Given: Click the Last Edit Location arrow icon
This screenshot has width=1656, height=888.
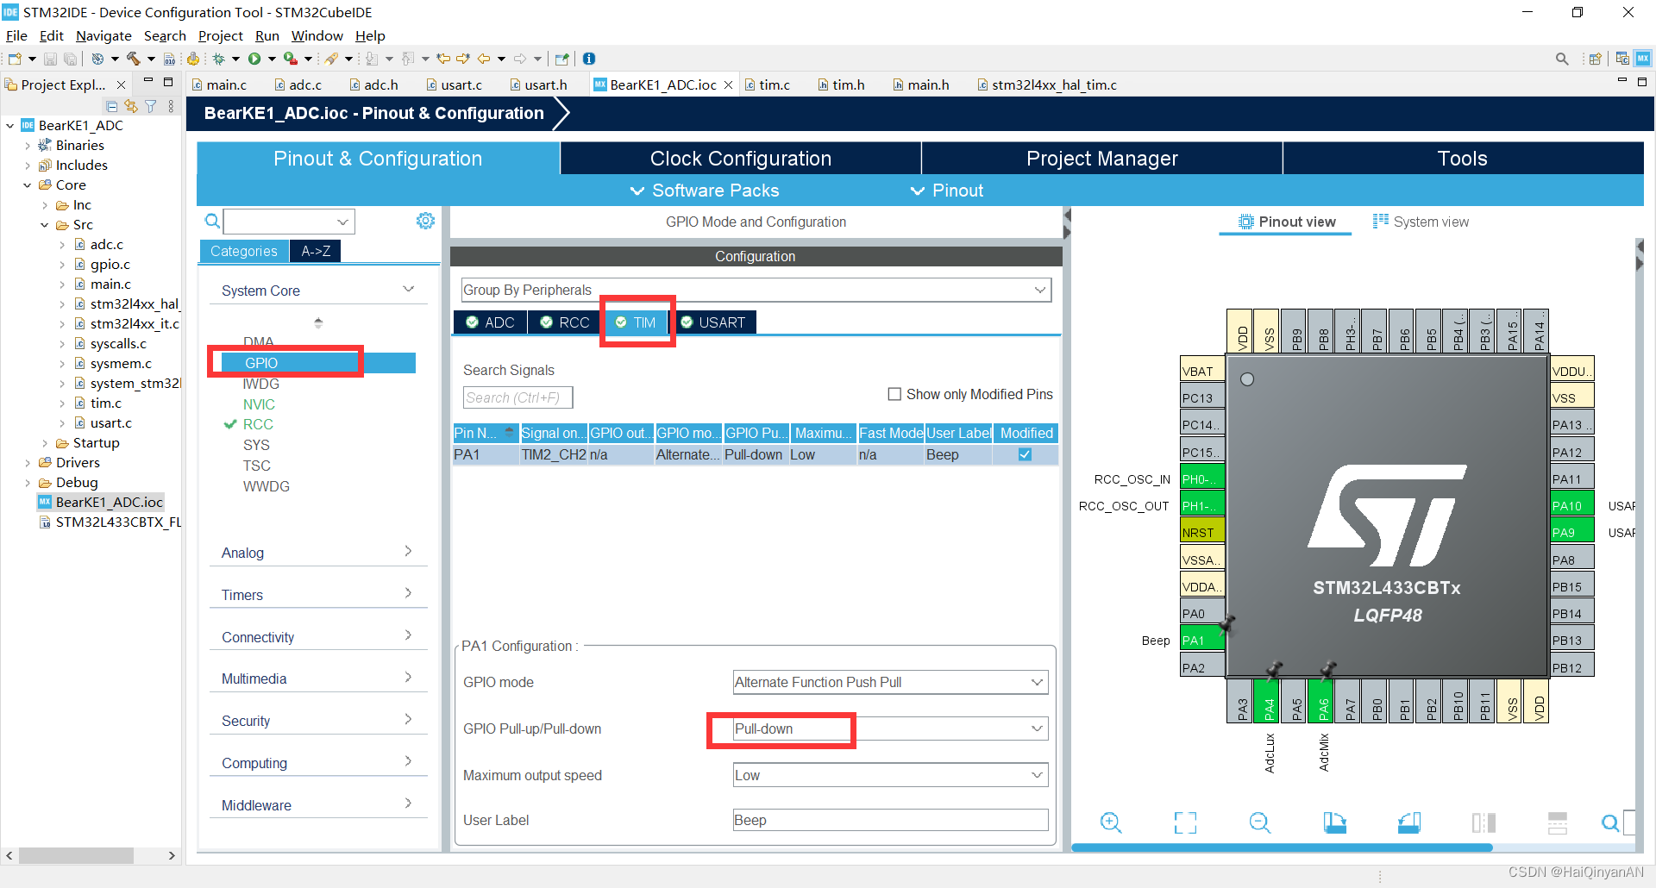Looking at the screenshot, I should coord(443,59).
